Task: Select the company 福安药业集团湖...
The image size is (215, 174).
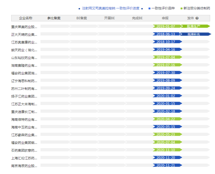Action: 24,73
